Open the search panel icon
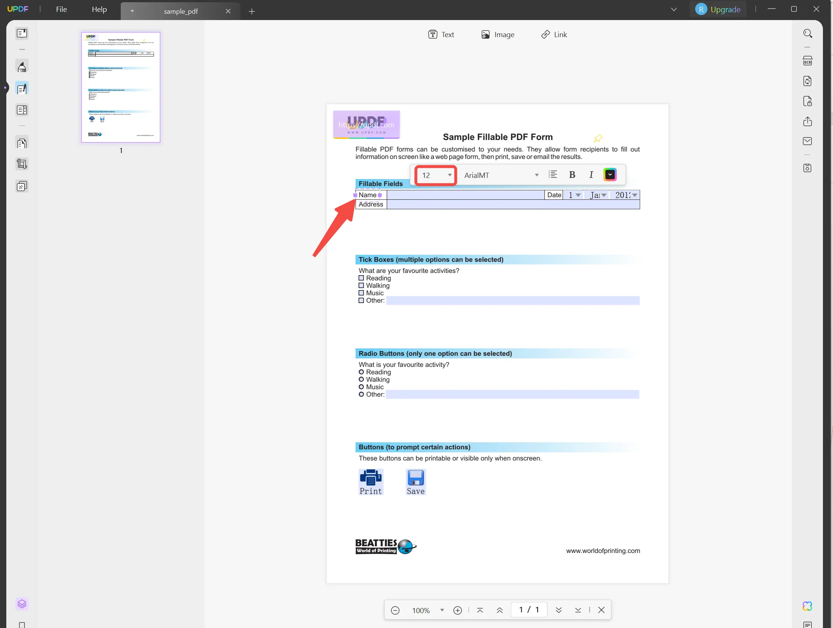This screenshot has width=833, height=628. pyautogui.click(x=808, y=34)
